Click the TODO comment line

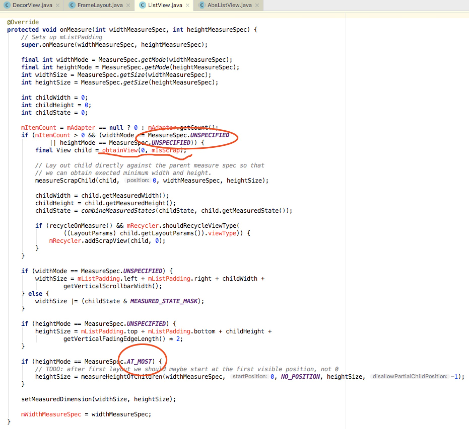coord(187,369)
